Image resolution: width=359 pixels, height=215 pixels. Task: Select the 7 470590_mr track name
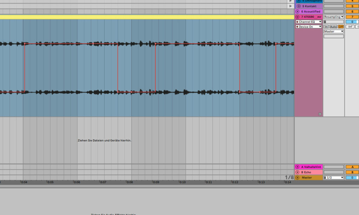pyautogui.click(x=311, y=17)
